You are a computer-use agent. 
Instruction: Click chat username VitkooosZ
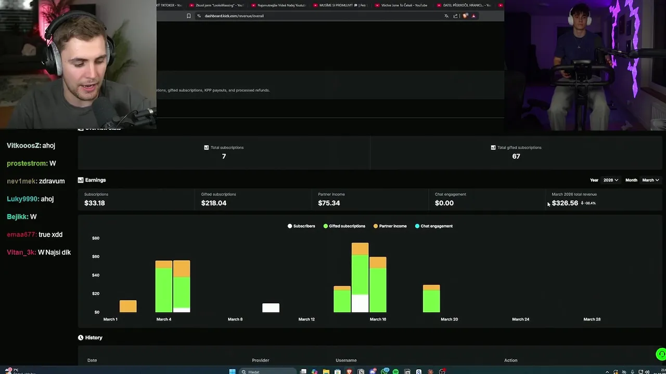[x=23, y=145]
